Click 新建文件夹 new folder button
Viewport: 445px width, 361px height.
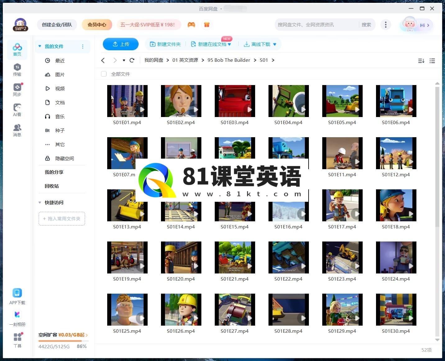[x=165, y=44]
